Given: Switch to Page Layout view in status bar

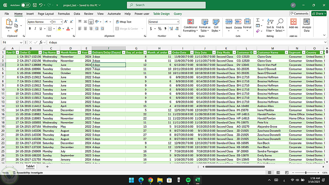Looking at the screenshot, I should [278, 172].
